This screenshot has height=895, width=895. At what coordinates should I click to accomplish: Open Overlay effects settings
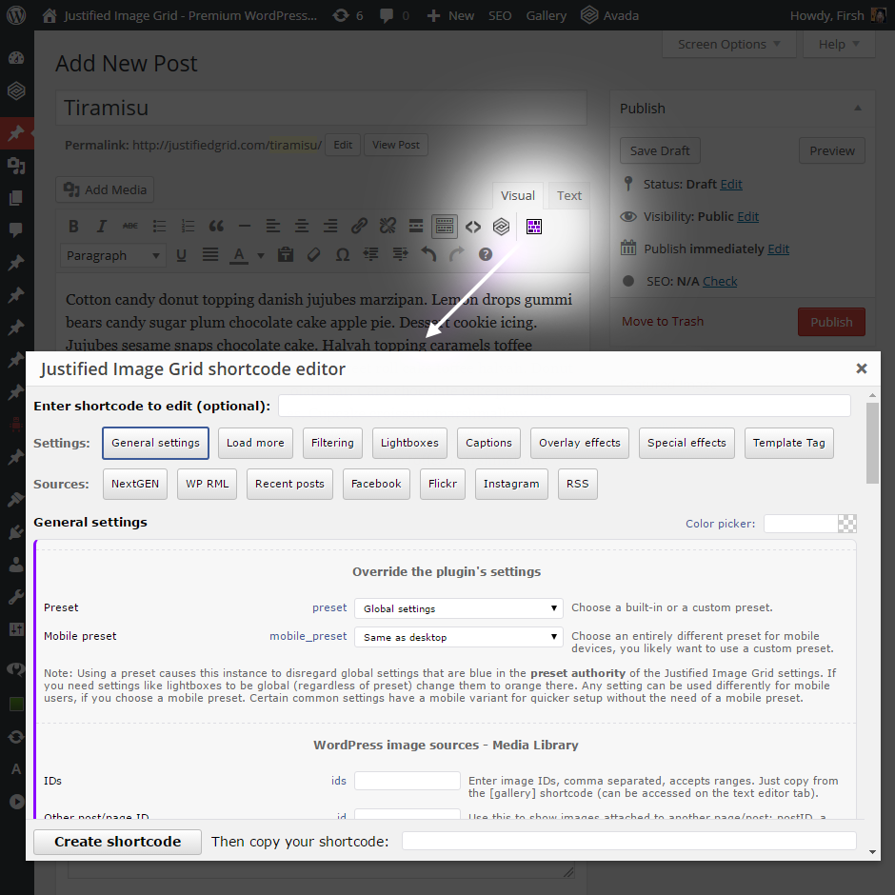tap(579, 443)
